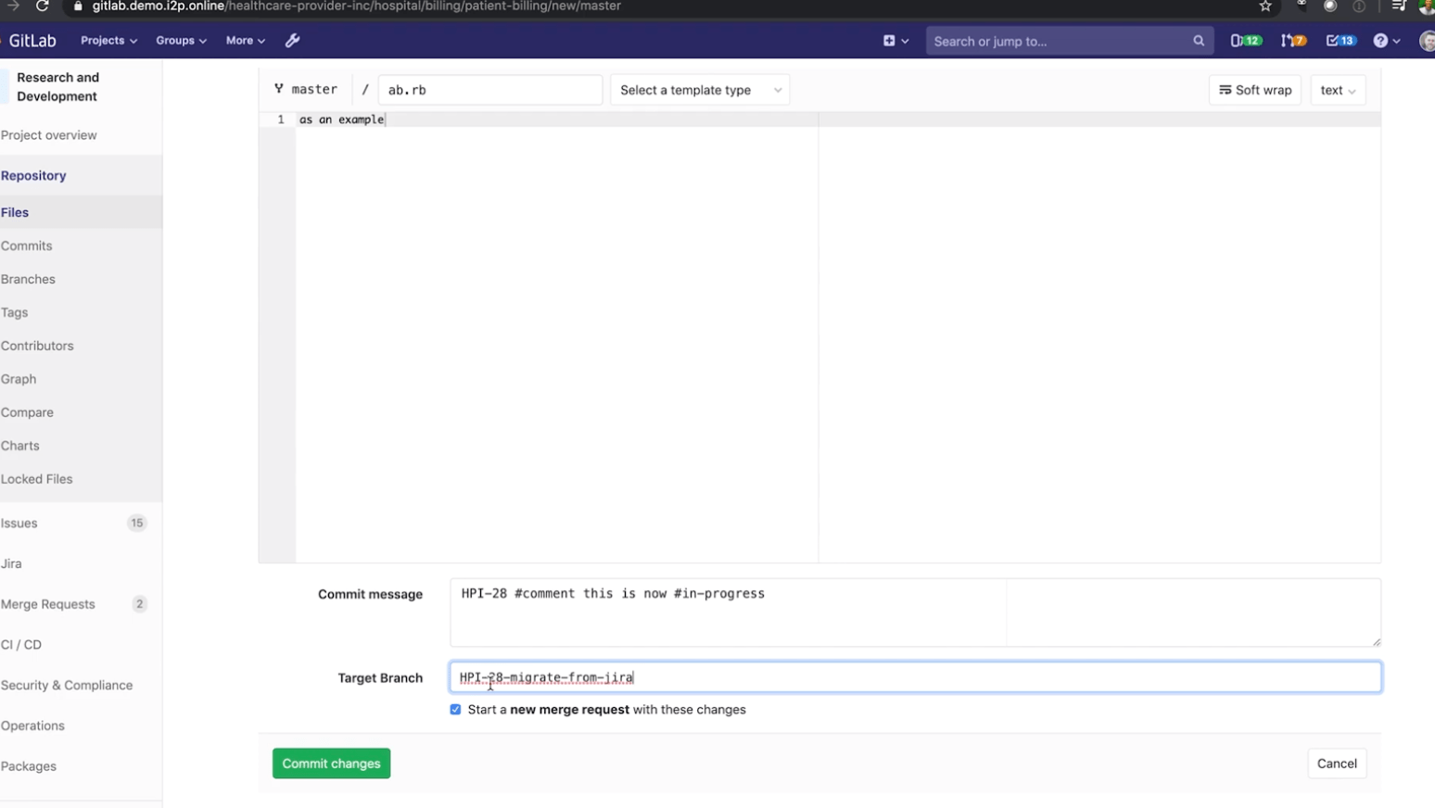Open the Help question mark icon

pyautogui.click(x=1380, y=41)
